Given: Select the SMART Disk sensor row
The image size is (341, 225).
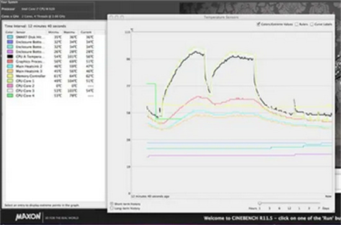Looking at the screenshot, I should [x=55, y=37].
